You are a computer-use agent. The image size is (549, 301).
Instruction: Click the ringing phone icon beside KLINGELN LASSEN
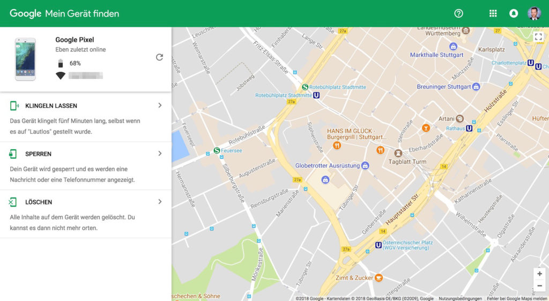(14, 106)
